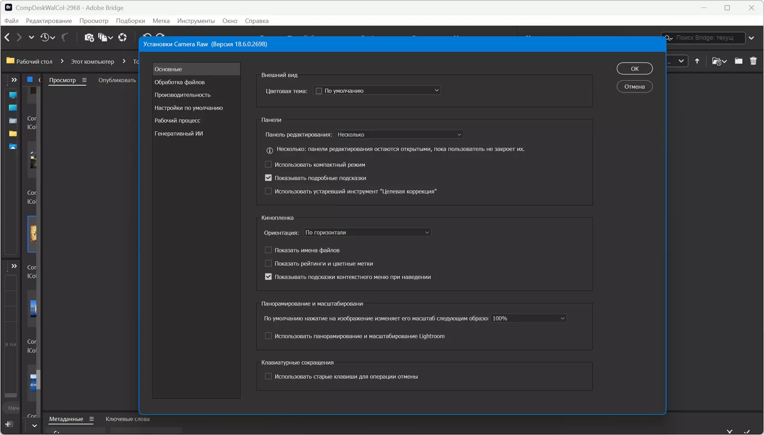Open the Подборки menu

(x=131, y=20)
